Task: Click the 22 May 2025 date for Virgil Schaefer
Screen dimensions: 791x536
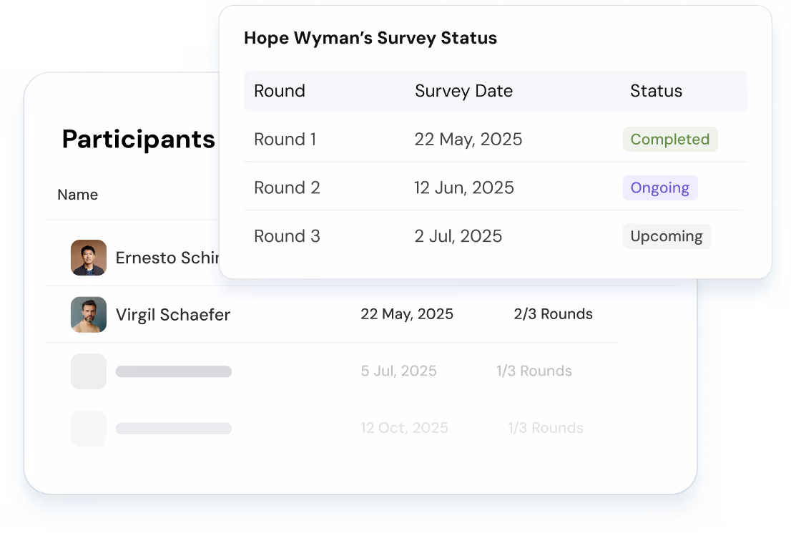Action: pyautogui.click(x=407, y=313)
